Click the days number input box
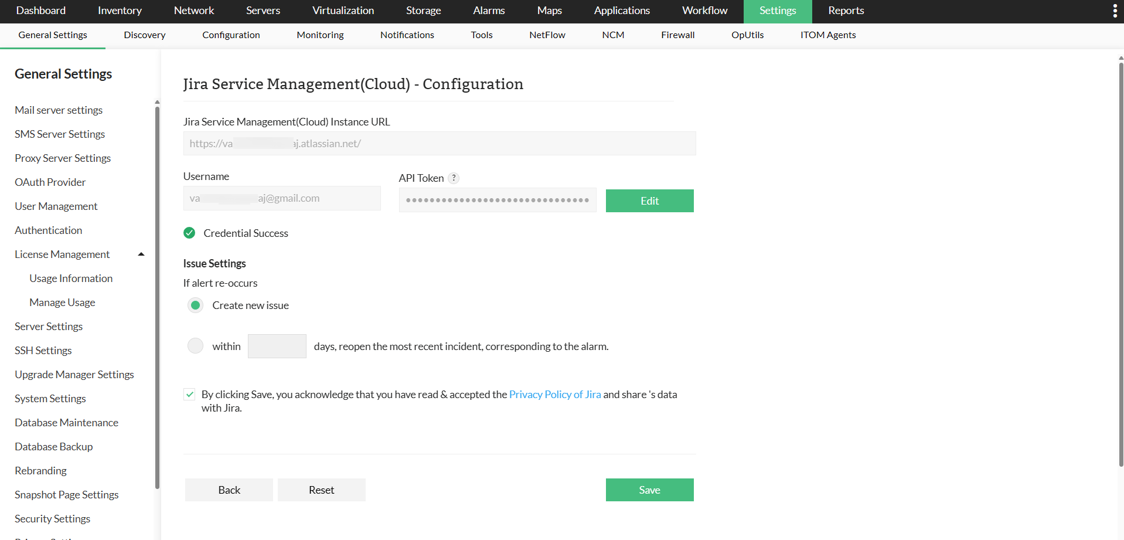Image resolution: width=1124 pixels, height=540 pixels. coord(277,346)
